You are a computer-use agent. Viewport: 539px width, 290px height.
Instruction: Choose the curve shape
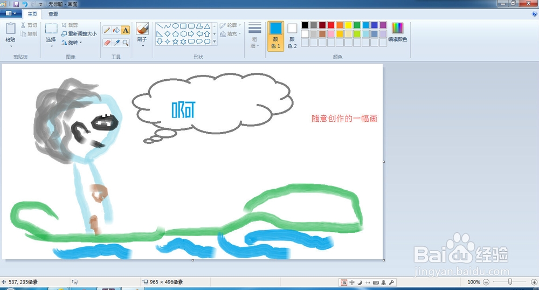tap(168, 26)
